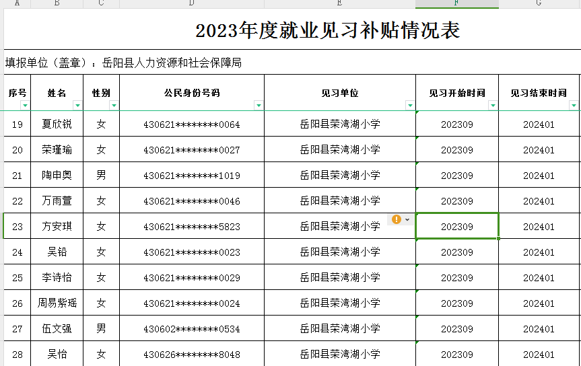The image size is (581, 366).
Task: Select the 见习结束时间 cell in row 23
Action: (539, 227)
